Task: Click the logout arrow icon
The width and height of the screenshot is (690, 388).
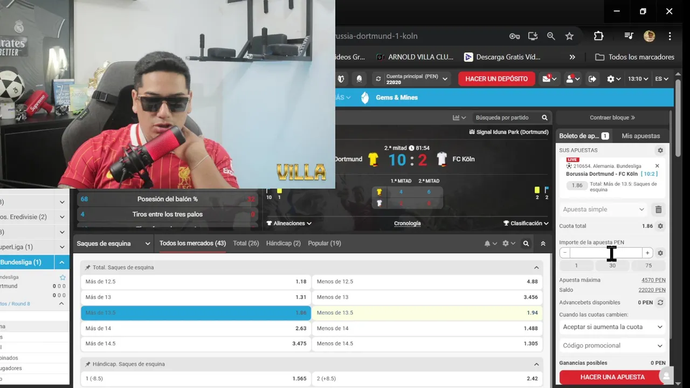Action: 592,79
